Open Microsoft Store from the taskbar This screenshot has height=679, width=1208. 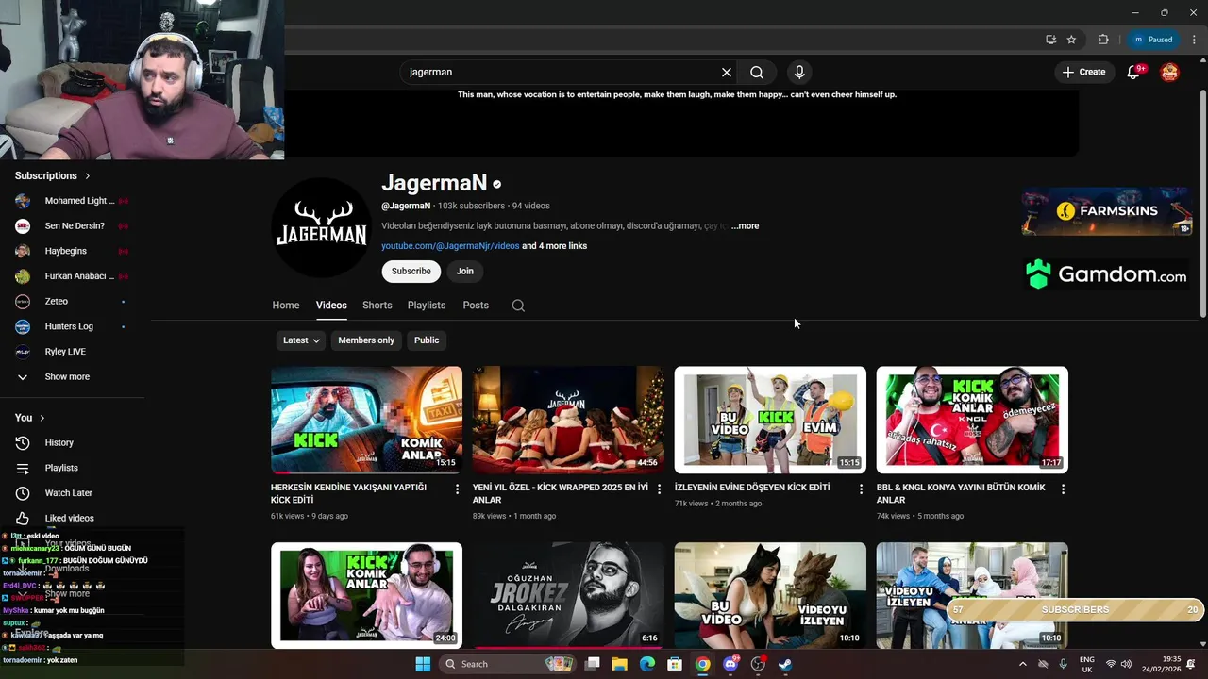pos(675,664)
